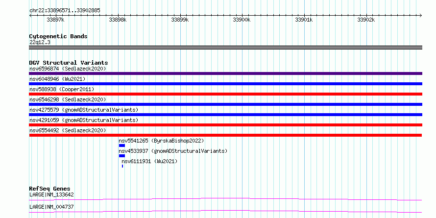The image size is (436, 218).
Task: Select the red nsv588938 variant bar
Action: pos(225,94)
